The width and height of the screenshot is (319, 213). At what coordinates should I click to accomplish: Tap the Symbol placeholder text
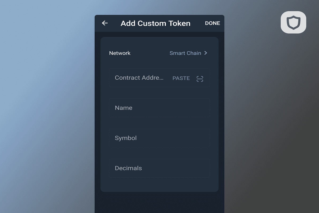[126, 138]
